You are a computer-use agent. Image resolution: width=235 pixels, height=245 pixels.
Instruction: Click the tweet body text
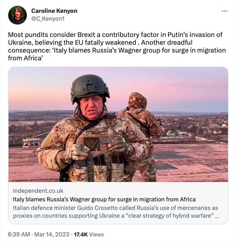pos(117,46)
